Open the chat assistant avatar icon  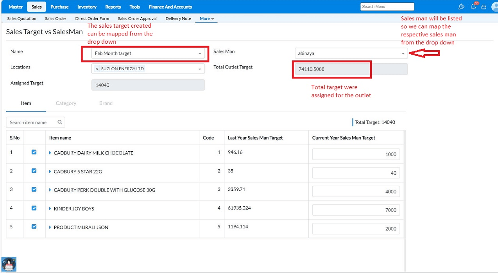click(x=9, y=264)
